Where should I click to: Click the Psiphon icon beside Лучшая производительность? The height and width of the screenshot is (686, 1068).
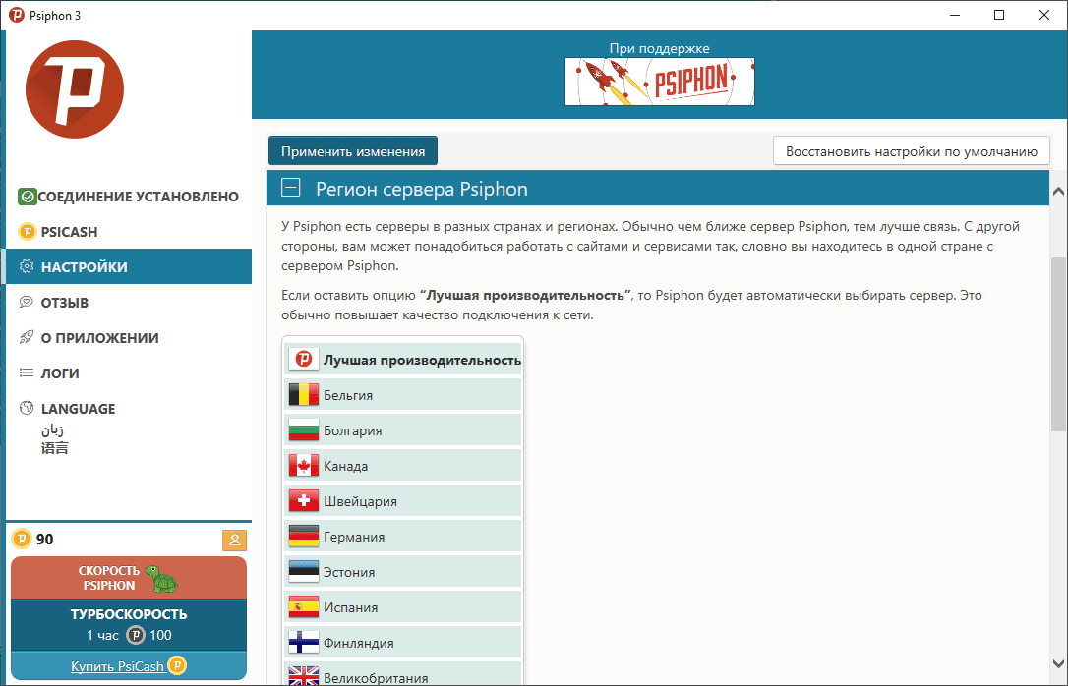click(x=304, y=360)
